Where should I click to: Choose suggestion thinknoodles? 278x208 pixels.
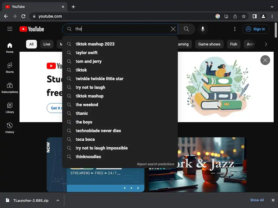[x=120, y=157]
